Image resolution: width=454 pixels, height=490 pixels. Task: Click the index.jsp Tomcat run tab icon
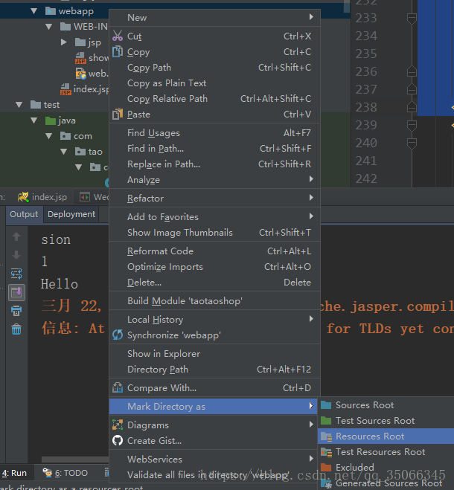tap(23, 197)
